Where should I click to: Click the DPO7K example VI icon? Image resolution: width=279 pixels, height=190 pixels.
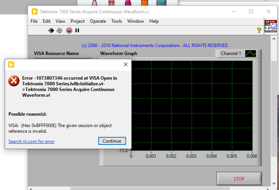pyautogui.click(x=271, y=26)
